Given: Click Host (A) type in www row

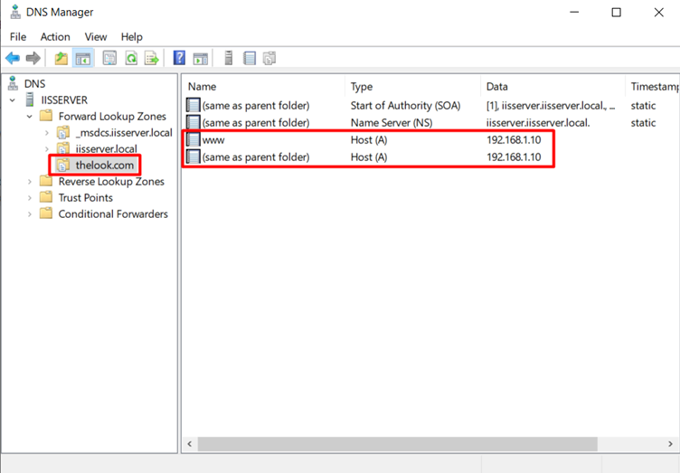Looking at the screenshot, I should [x=369, y=139].
